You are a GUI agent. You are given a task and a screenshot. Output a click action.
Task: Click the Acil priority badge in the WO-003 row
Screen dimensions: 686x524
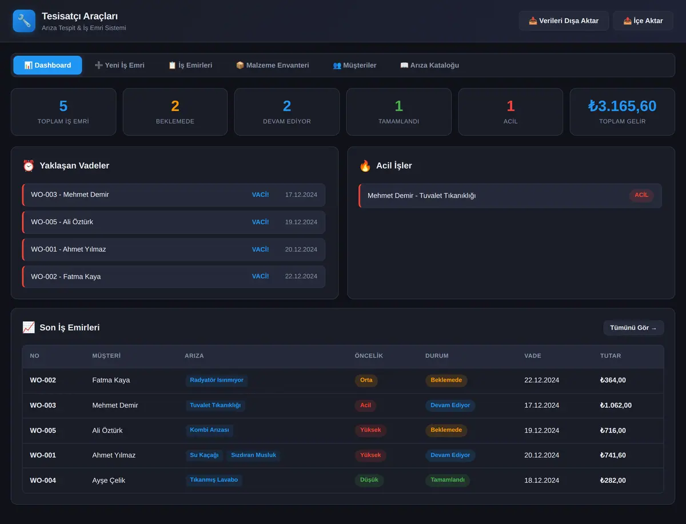click(366, 406)
